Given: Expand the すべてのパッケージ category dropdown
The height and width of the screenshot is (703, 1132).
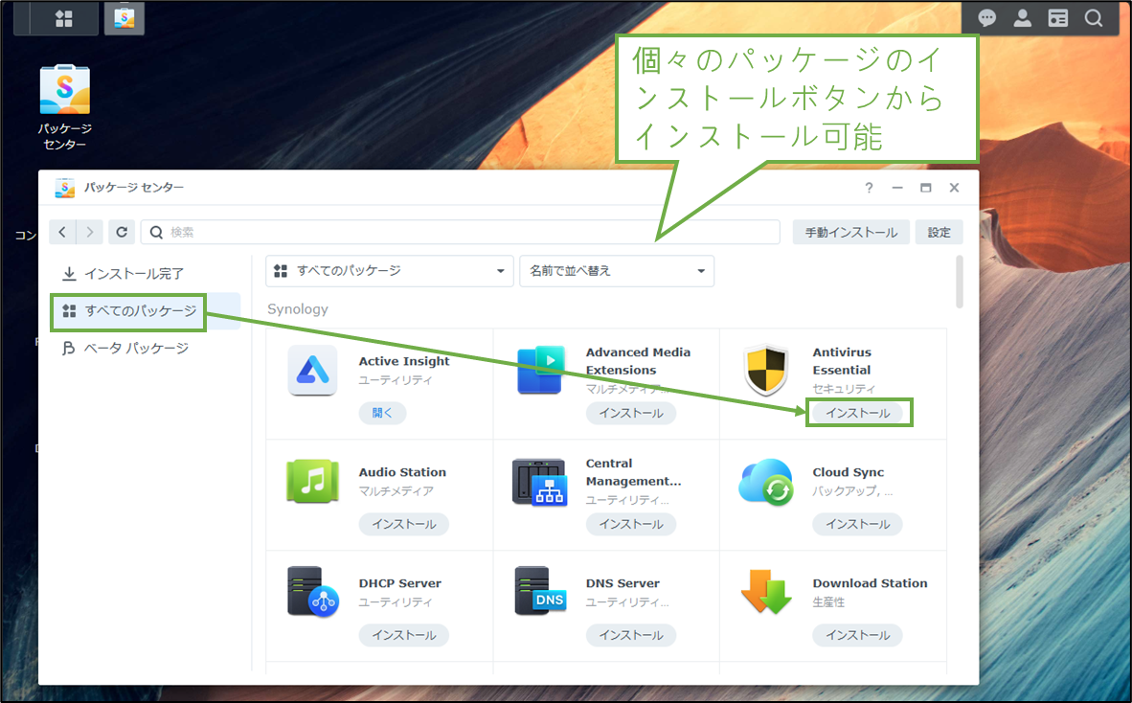Looking at the screenshot, I should [x=390, y=271].
